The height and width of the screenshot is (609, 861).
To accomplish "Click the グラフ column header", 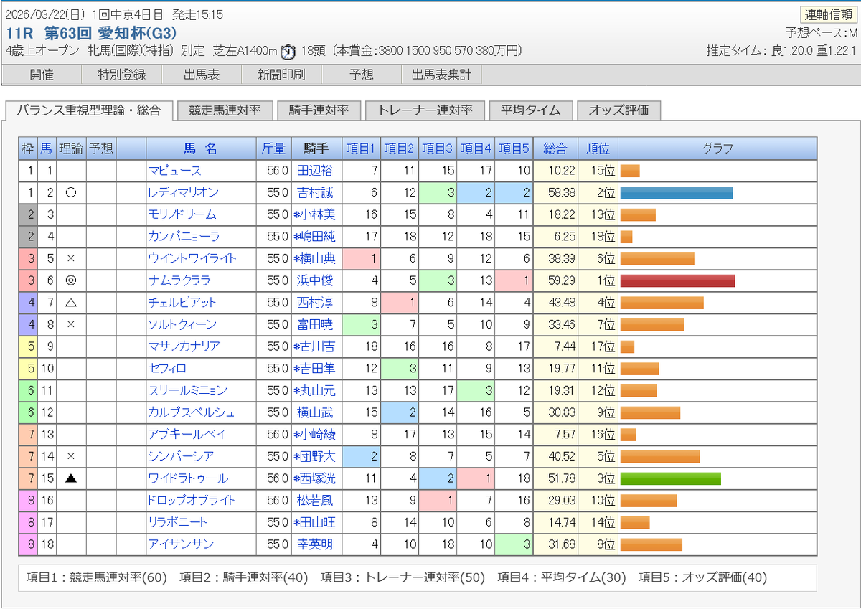I will (x=717, y=148).
